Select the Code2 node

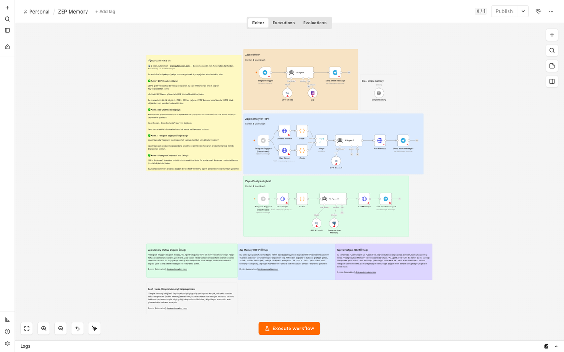pos(302,199)
